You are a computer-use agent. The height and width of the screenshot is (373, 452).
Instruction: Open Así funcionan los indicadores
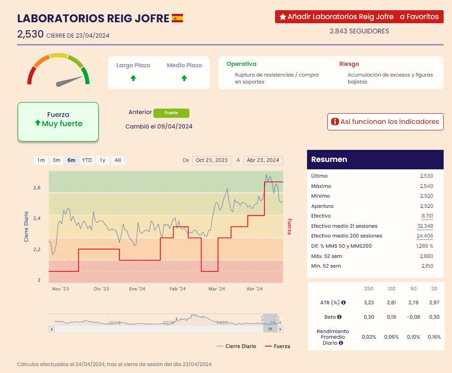(385, 122)
